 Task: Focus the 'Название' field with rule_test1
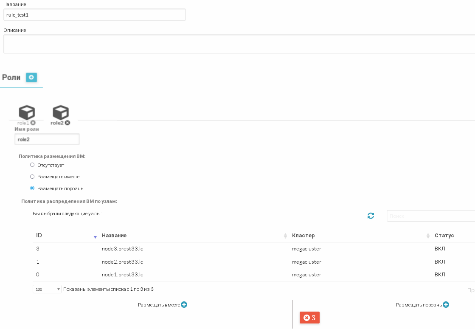(x=94, y=15)
